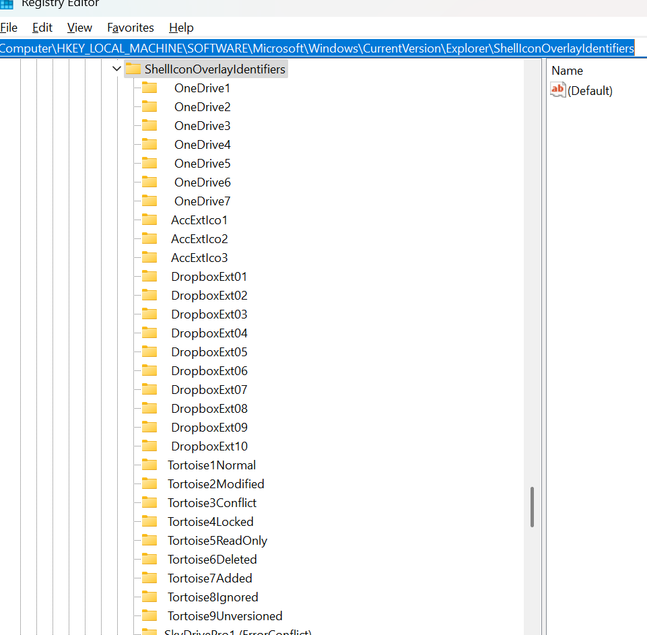Select the DropboxExt10 key
647x635 pixels.
[209, 446]
